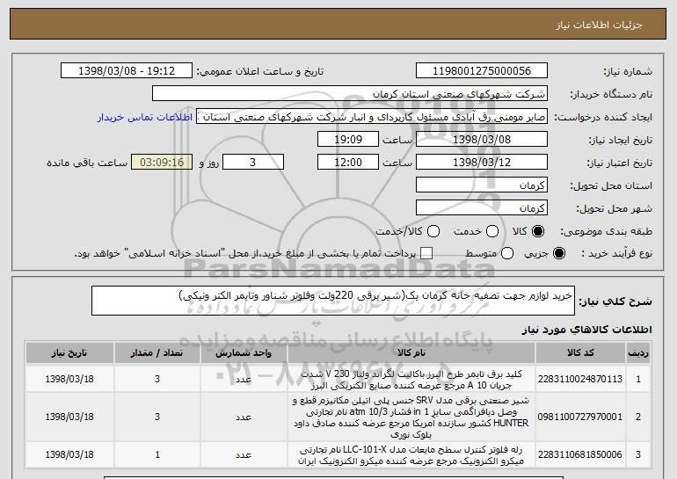Screen dimensions: 677x479
Task: Click the اطلاعات کالاهای مورد نیاز heading
Action: coord(587,330)
